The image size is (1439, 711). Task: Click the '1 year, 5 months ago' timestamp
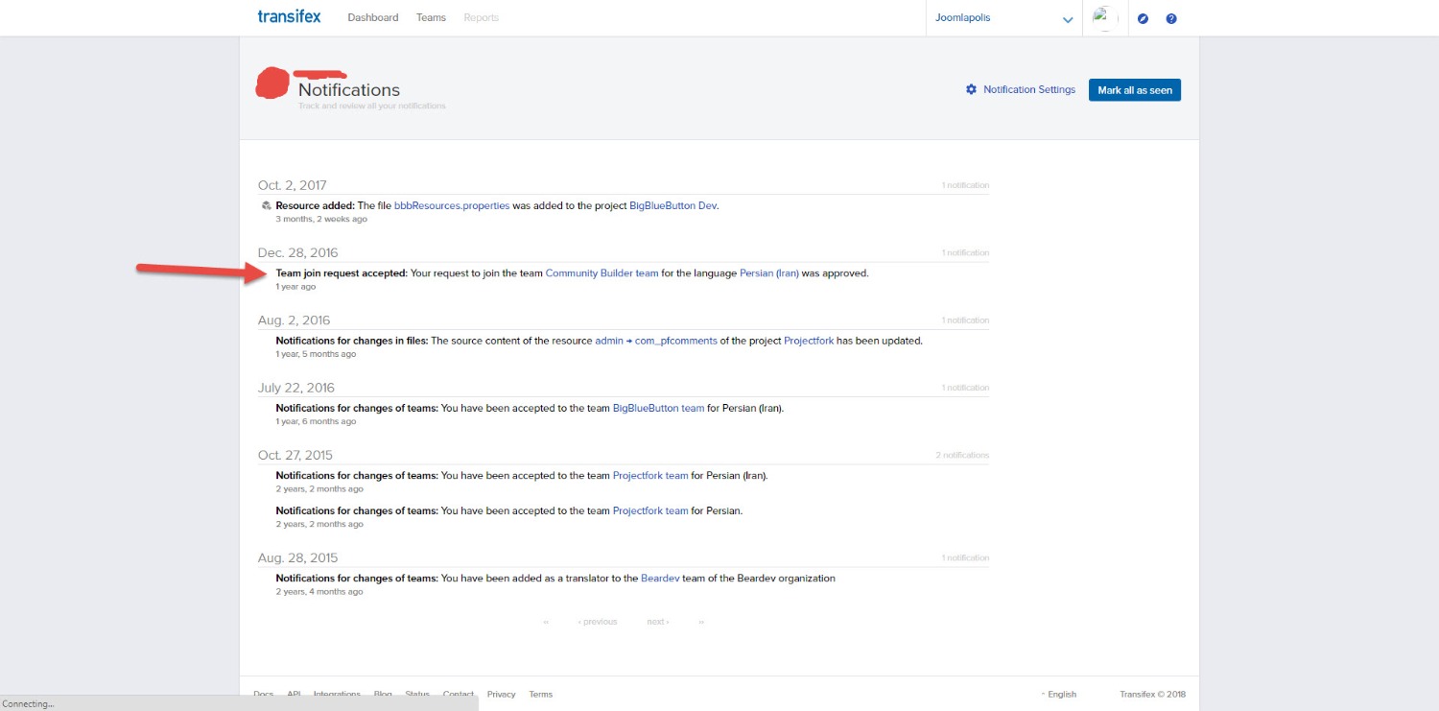pos(316,354)
